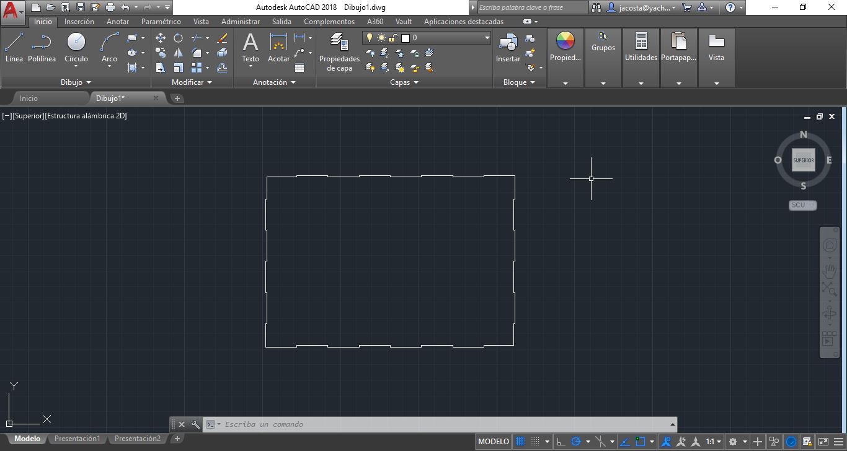The width and height of the screenshot is (847, 451).
Task: Click the SUPERIOR view cube face
Action: click(803, 160)
